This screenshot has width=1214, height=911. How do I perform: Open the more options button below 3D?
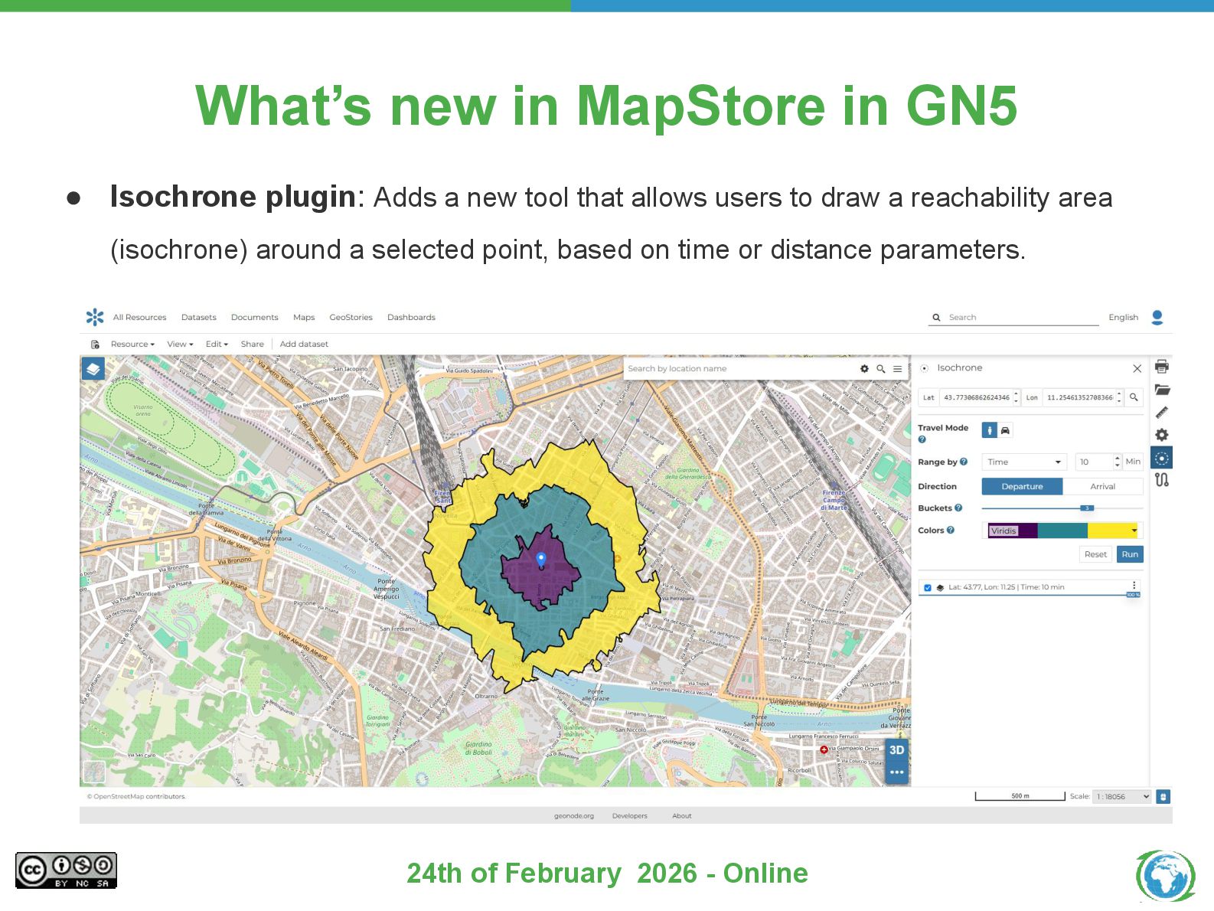tap(896, 772)
